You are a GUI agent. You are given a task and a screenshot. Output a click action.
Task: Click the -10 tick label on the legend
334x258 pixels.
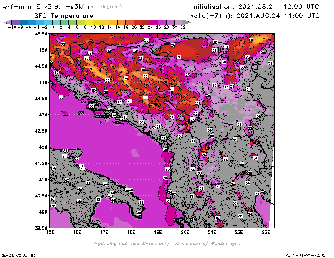(x=12, y=27)
